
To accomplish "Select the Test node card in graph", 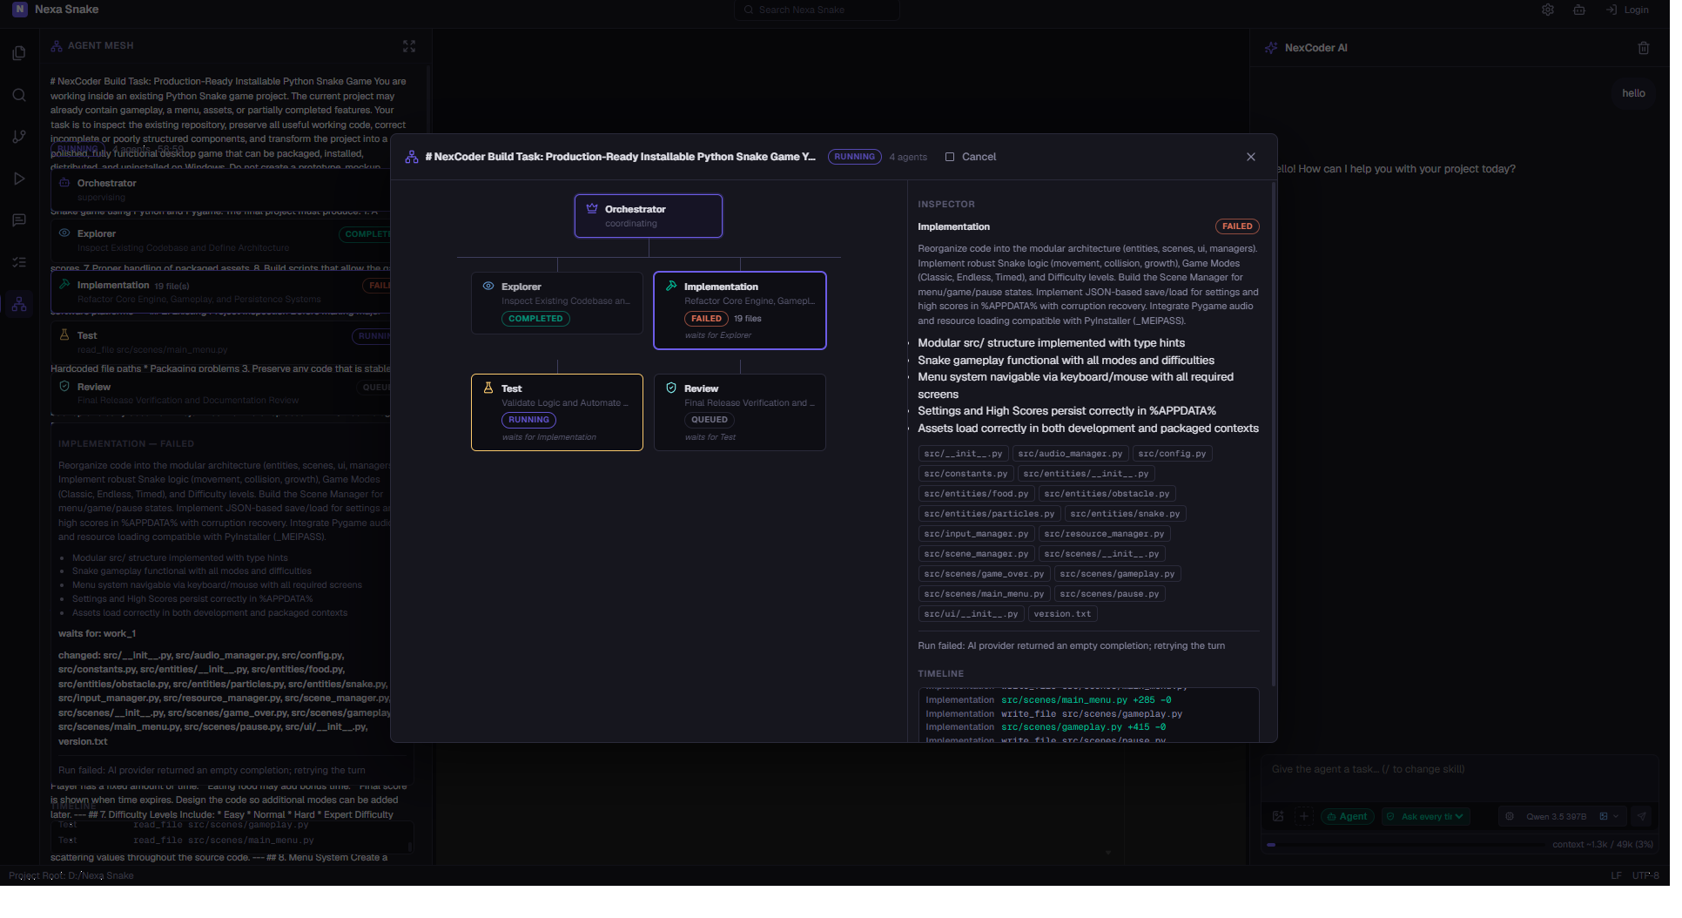I will point(557,412).
